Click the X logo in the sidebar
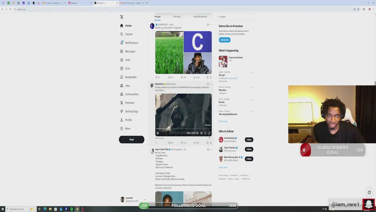This screenshot has height=212, width=376. pos(122,17)
